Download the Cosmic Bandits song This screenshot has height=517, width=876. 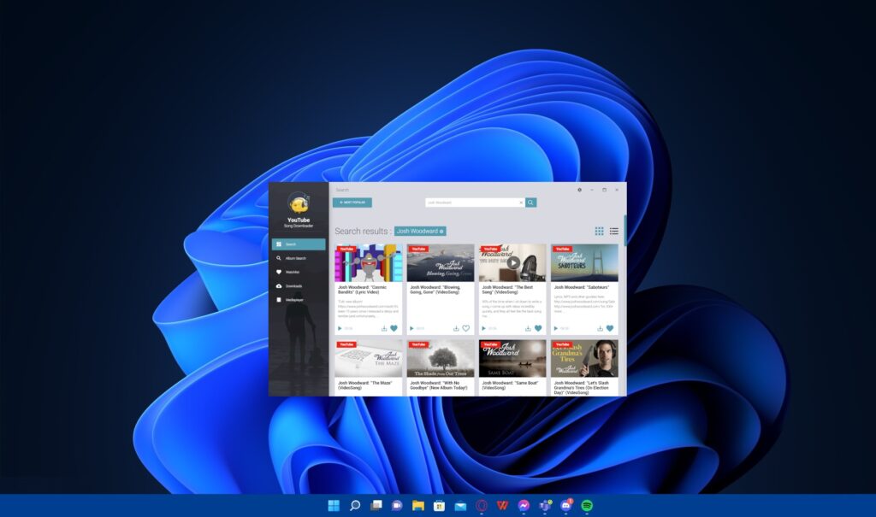tap(384, 329)
